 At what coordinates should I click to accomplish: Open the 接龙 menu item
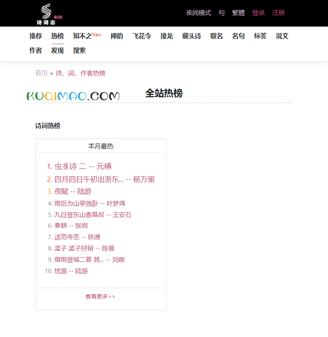tap(166, 36)
